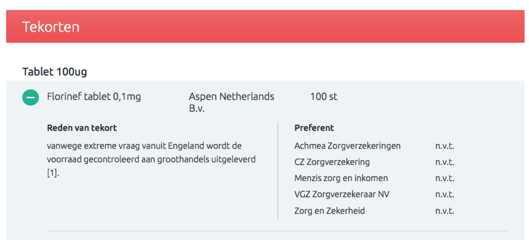Select Menzis zorg en inkomen entry

point(341,178)
